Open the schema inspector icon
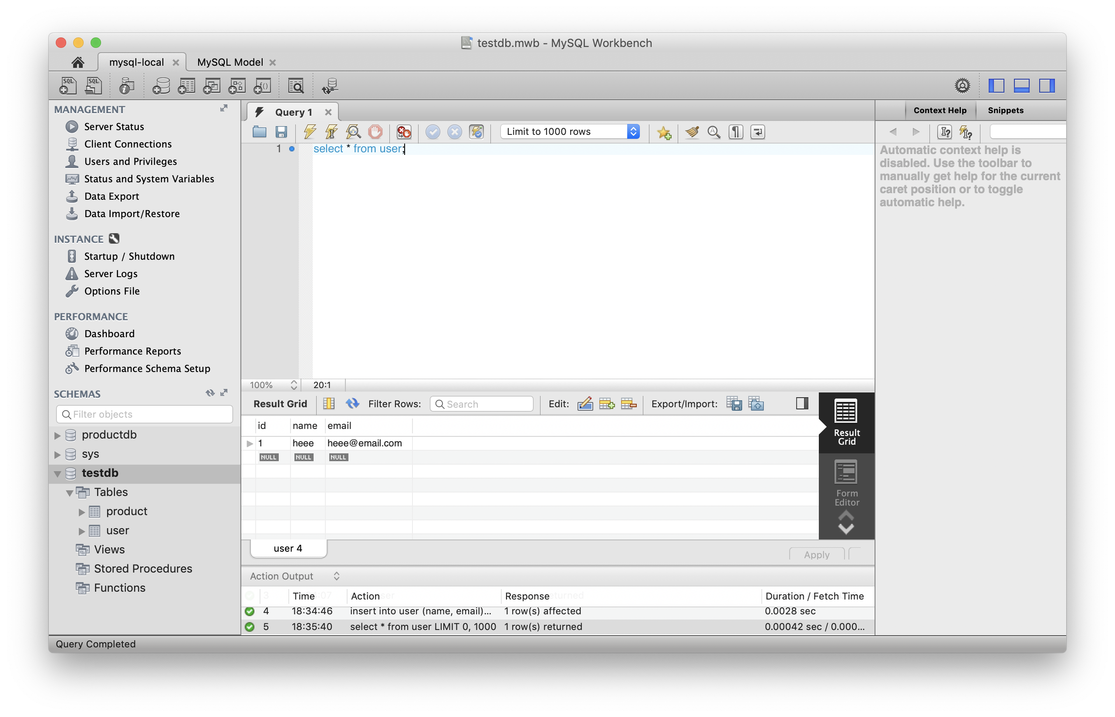This screenshot has width=1115, height=717. coord(126,86)
